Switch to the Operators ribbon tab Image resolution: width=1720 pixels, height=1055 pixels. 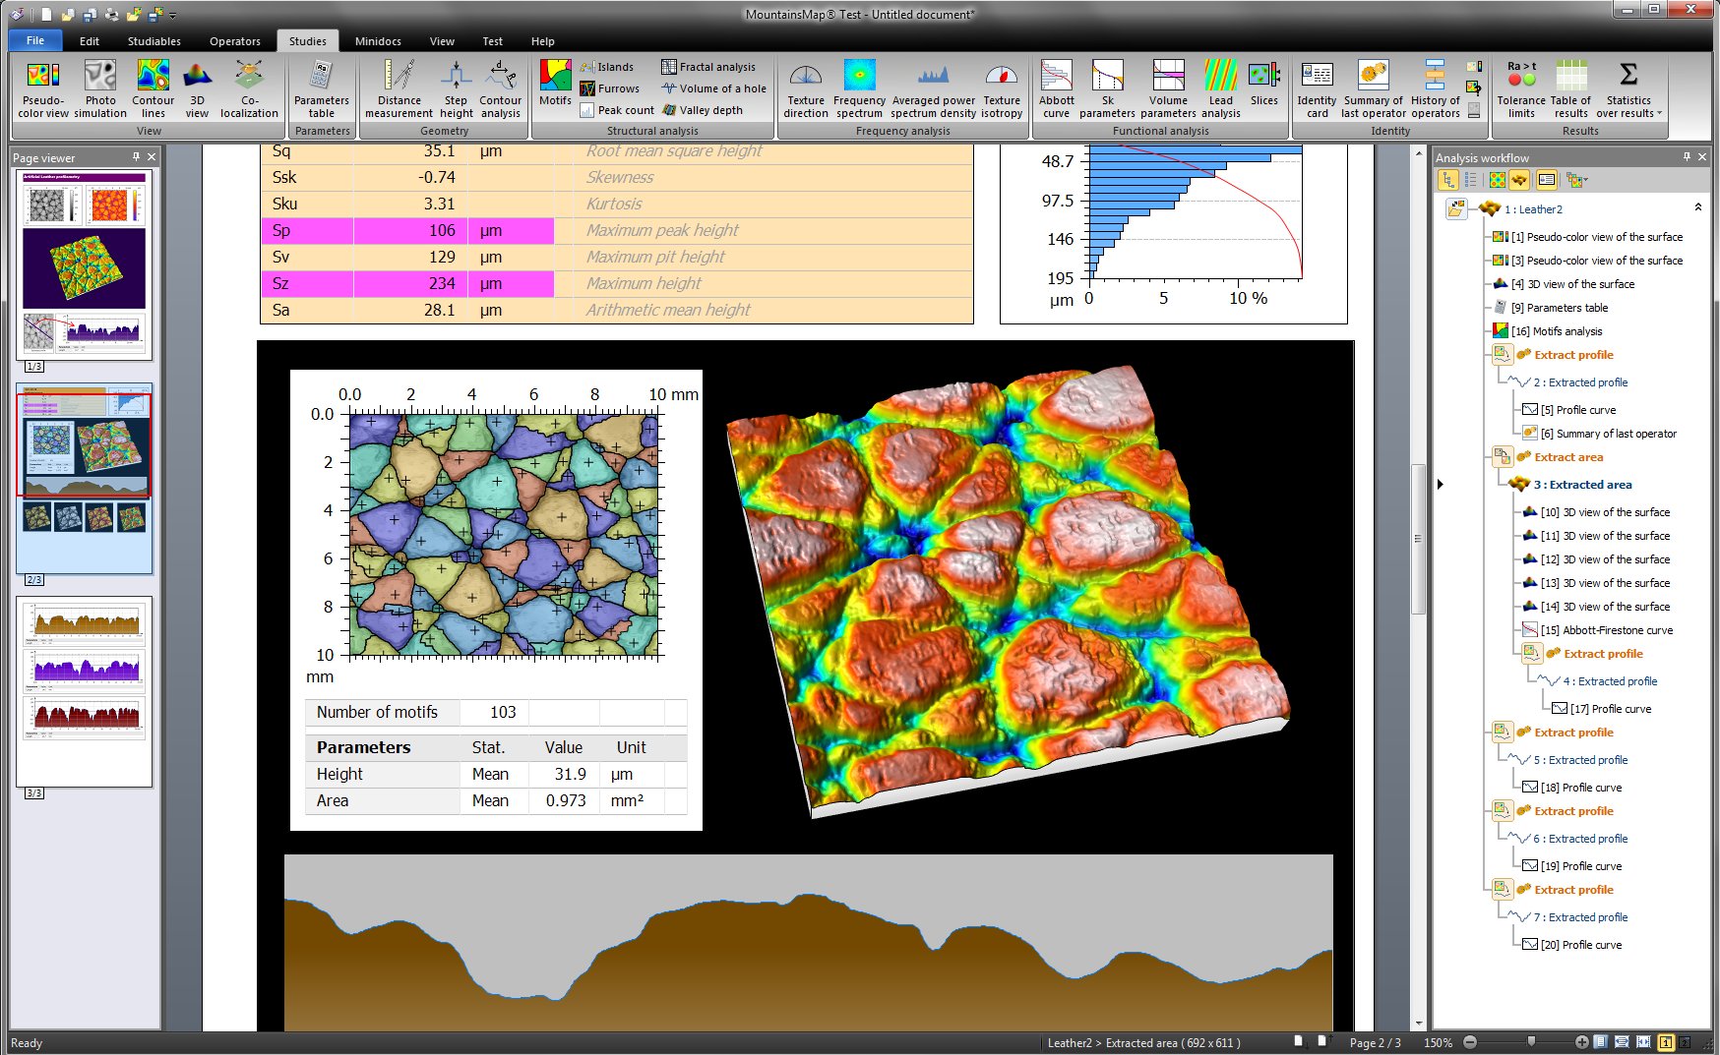click(234, 41)
